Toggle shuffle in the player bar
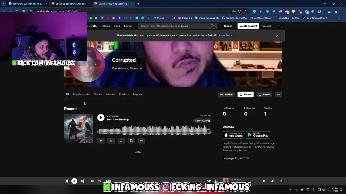 (x=92, y=181)
